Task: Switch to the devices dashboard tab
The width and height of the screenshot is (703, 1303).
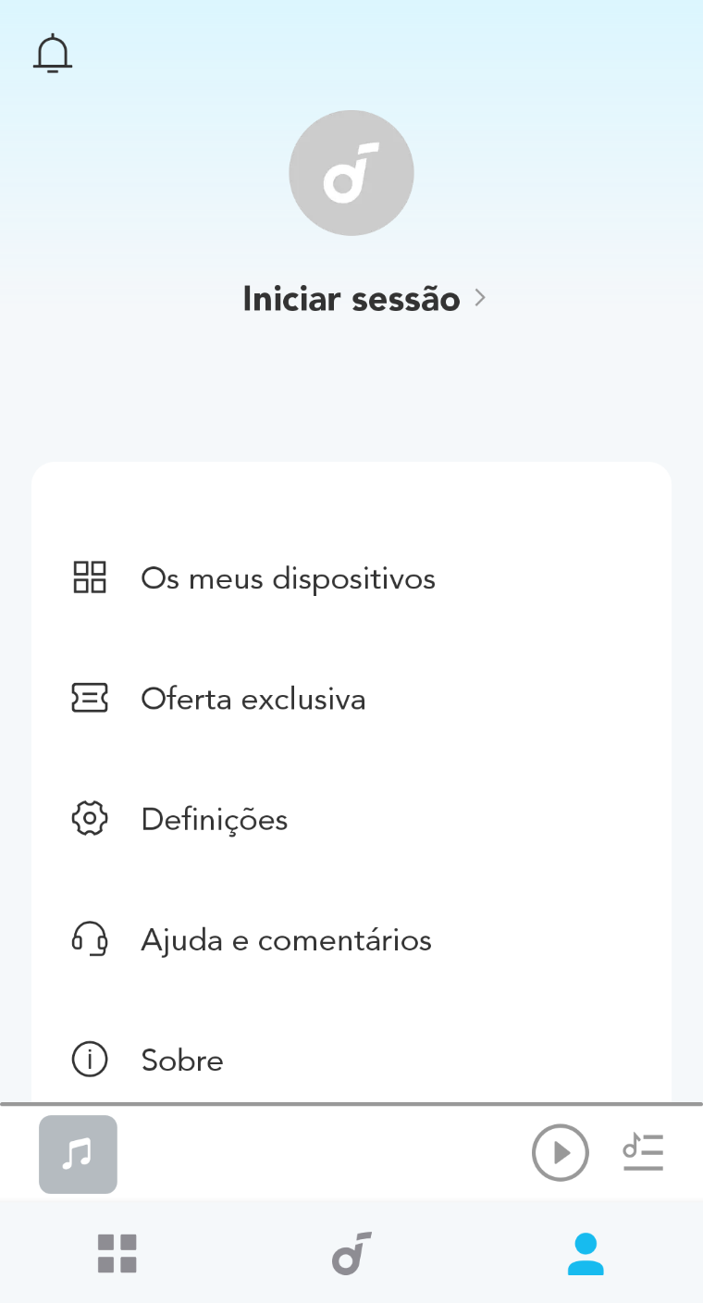Action: point(117,1254)
